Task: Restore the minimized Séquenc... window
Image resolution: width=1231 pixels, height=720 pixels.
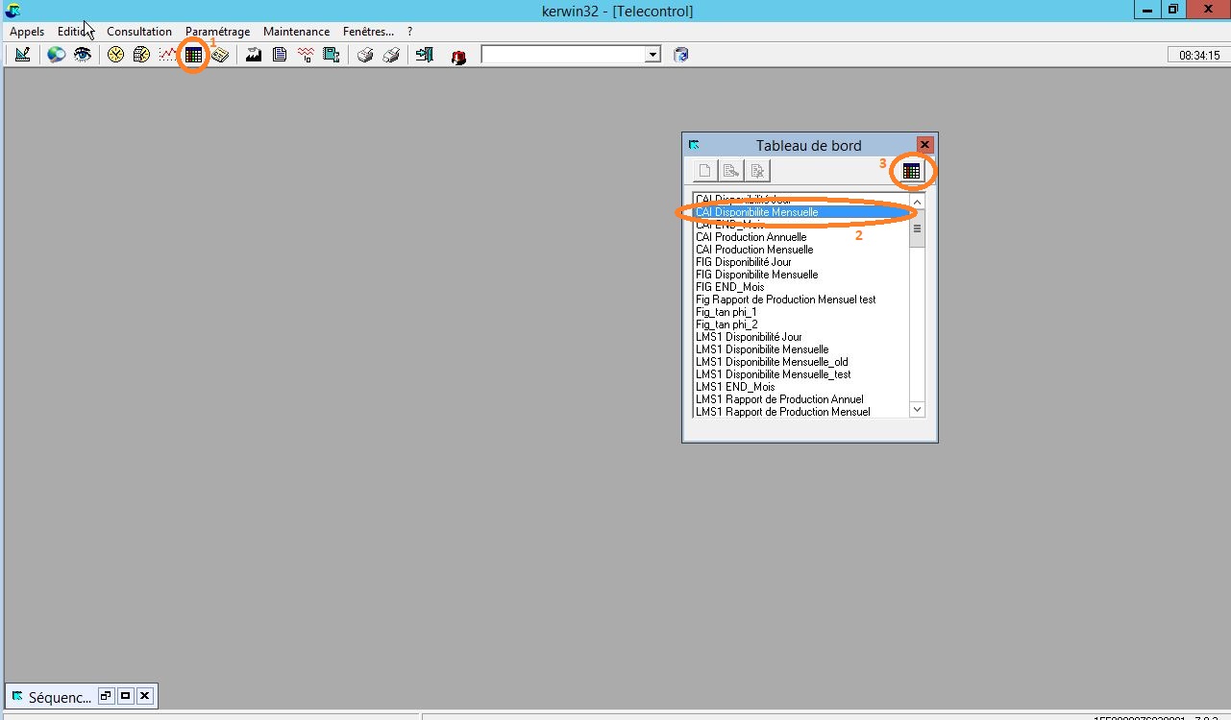Action: [x=107, y=696]
